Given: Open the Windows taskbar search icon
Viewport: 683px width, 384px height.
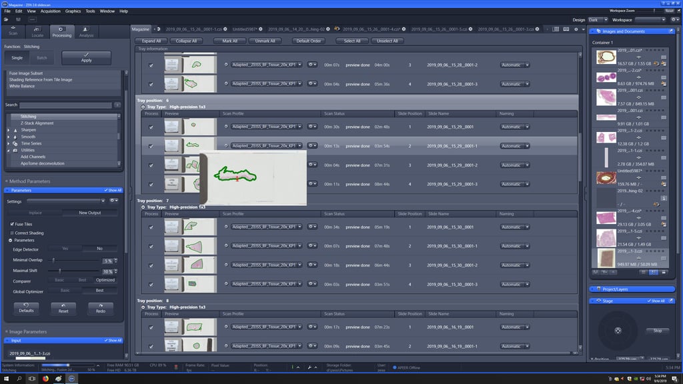Looking at the screenshot, I should (x=19, y=379).
